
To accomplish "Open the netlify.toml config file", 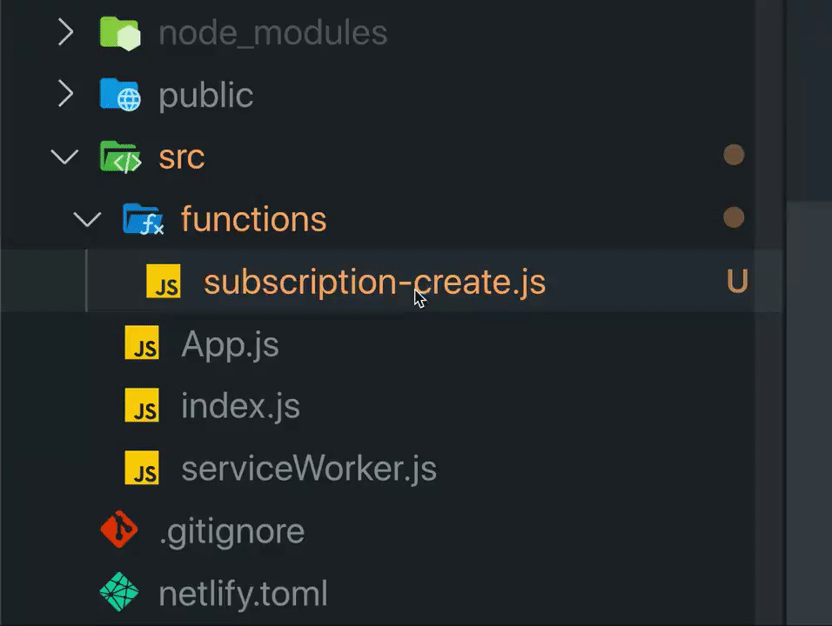I will (243, 594).
